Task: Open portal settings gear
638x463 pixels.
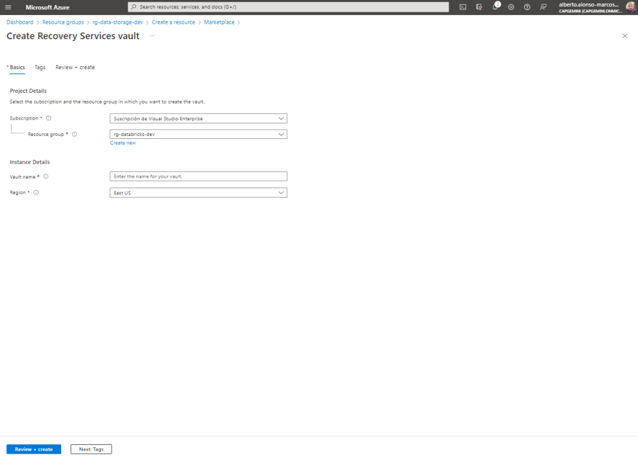Action: 511,7
